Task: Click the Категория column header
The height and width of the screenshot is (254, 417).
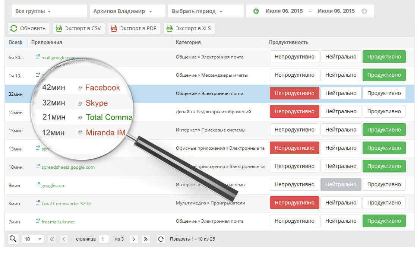Action: click(x=188, y=42)
